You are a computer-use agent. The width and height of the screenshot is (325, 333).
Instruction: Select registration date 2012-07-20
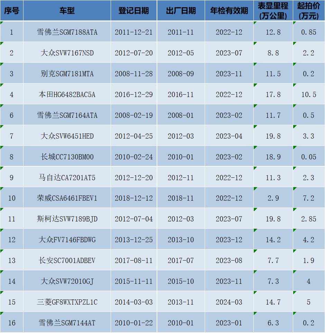[x=134, y=52]
